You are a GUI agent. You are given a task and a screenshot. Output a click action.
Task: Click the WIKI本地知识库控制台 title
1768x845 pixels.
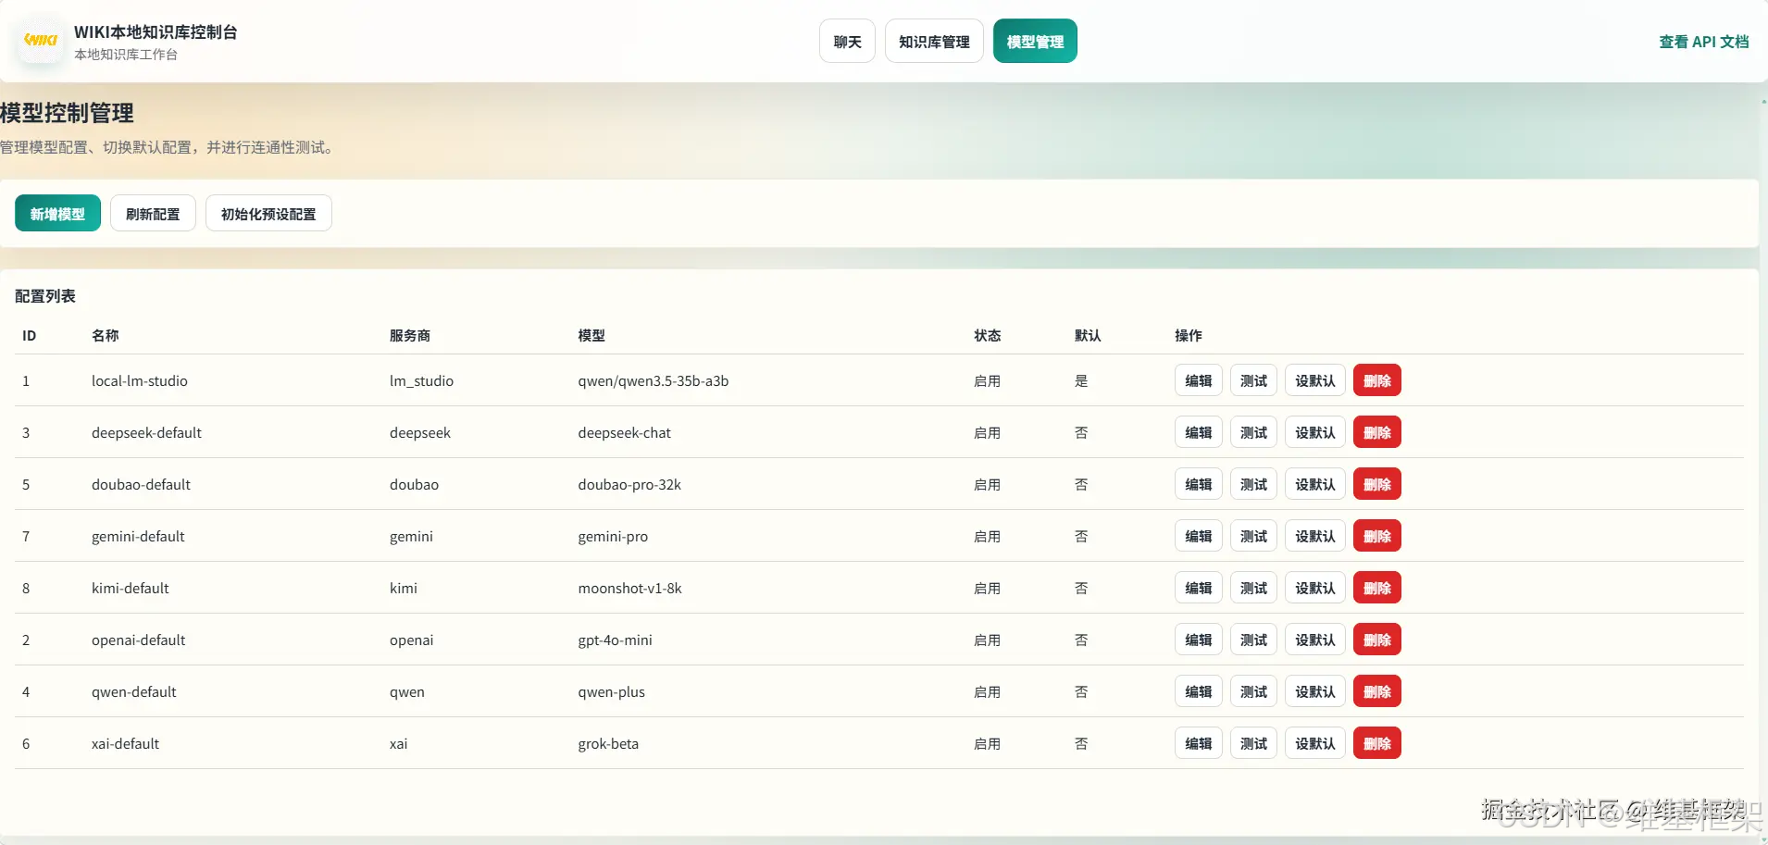[156, 31]
